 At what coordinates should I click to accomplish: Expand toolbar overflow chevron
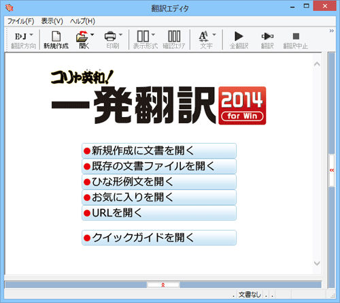pyautogui.click(x=332, y=31)
